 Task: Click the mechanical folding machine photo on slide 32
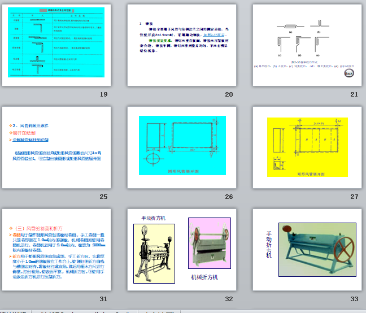point(209,243)
